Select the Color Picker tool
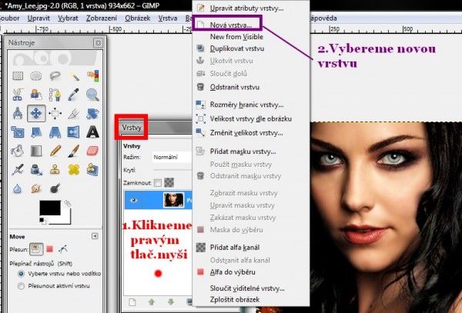Image resolution: width=462 pixels, height=313 pixels. 74,95
